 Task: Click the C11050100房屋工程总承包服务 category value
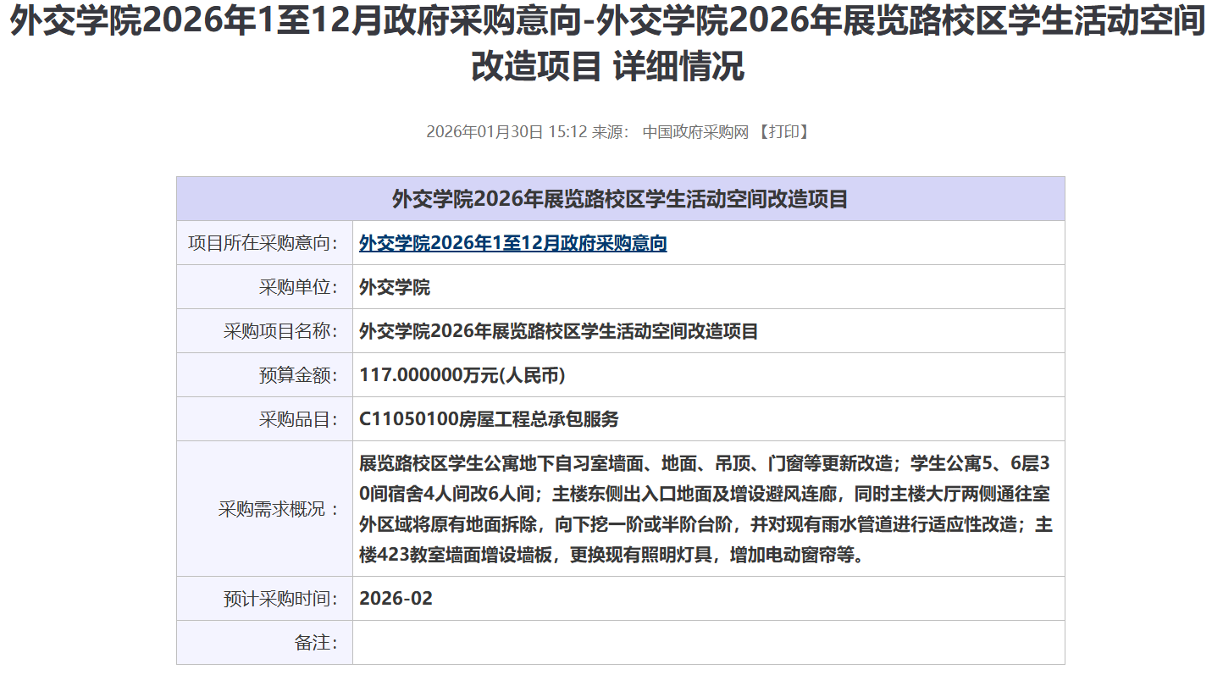click(x=489, y=420)
